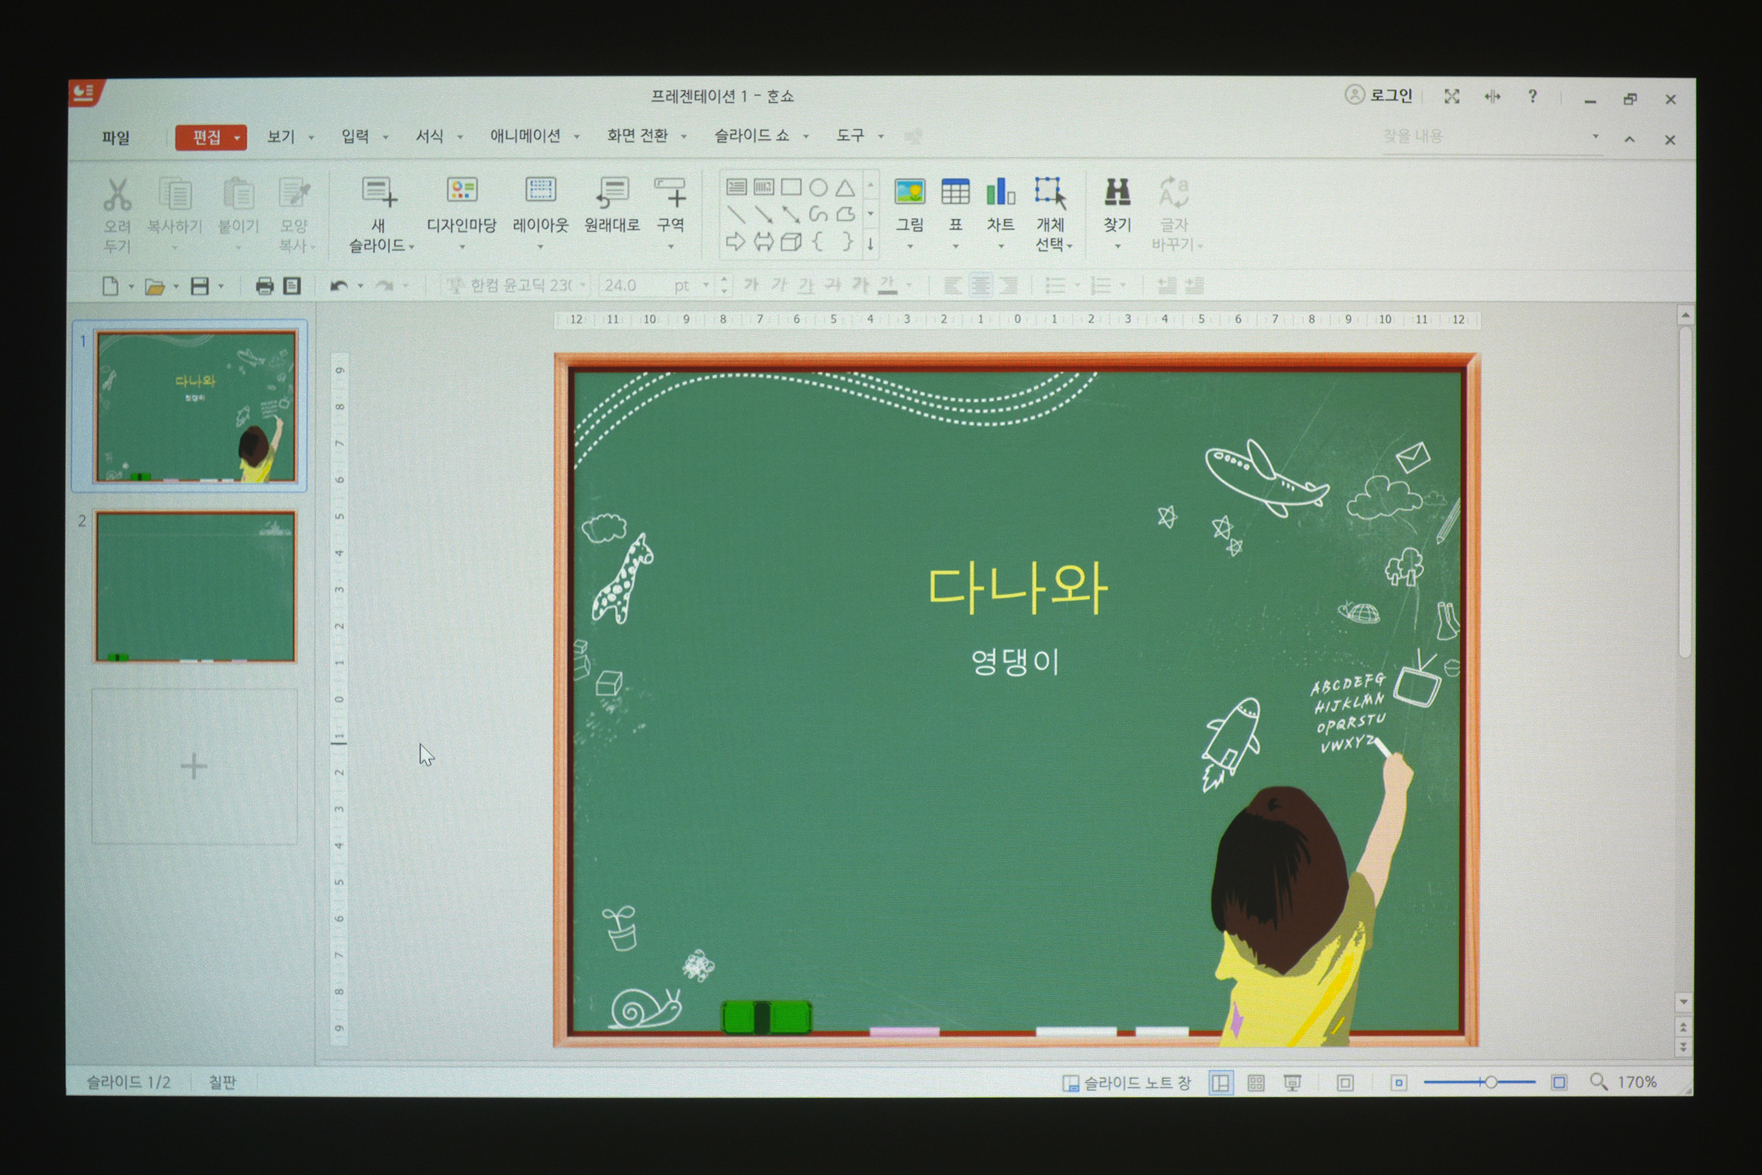Switch to normal view in status bar
This screenshot has height=1175, width=1762.
pos(1220,1083)
